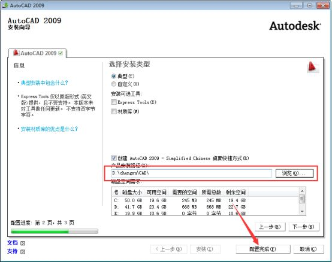Click the 浏览(O)... button
This screenshot has height=262, width=332.
294,173
